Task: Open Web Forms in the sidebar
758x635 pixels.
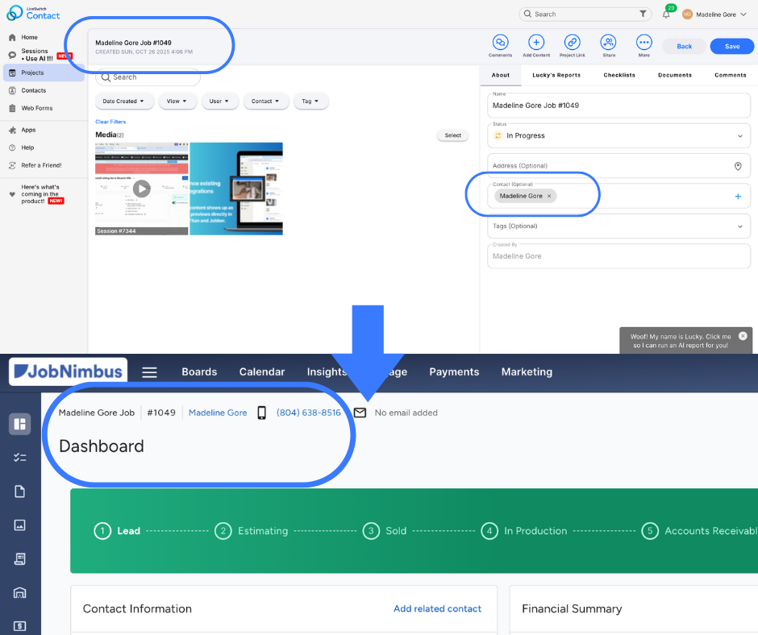Action: [44, 108]
